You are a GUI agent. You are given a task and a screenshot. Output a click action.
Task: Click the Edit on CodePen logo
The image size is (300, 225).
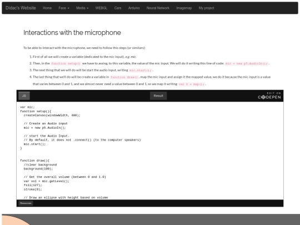click(269, 96)
